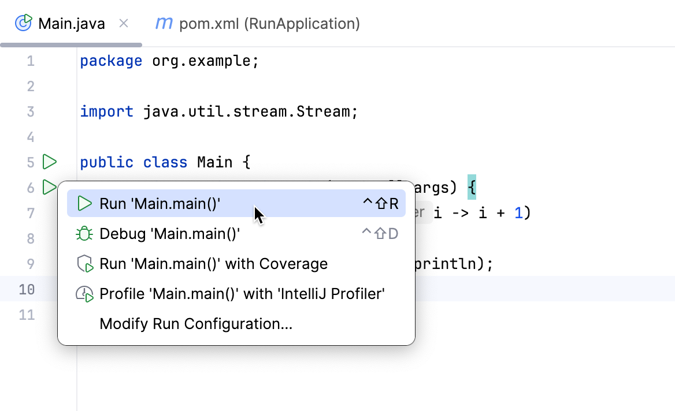
Task: Click the run icon beside line 5
Action: [x=49, y=162]
